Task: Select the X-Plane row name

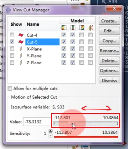Action: [34, 49]
